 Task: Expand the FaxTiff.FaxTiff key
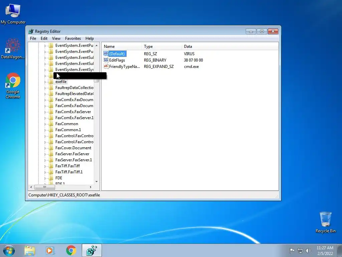(45, 166)
